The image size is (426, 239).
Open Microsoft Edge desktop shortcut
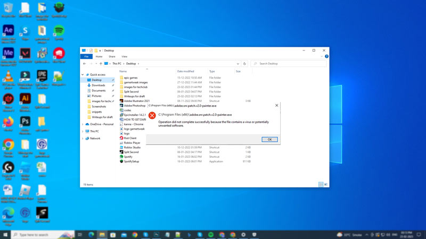pyautogui.click(x=8, y=216)
